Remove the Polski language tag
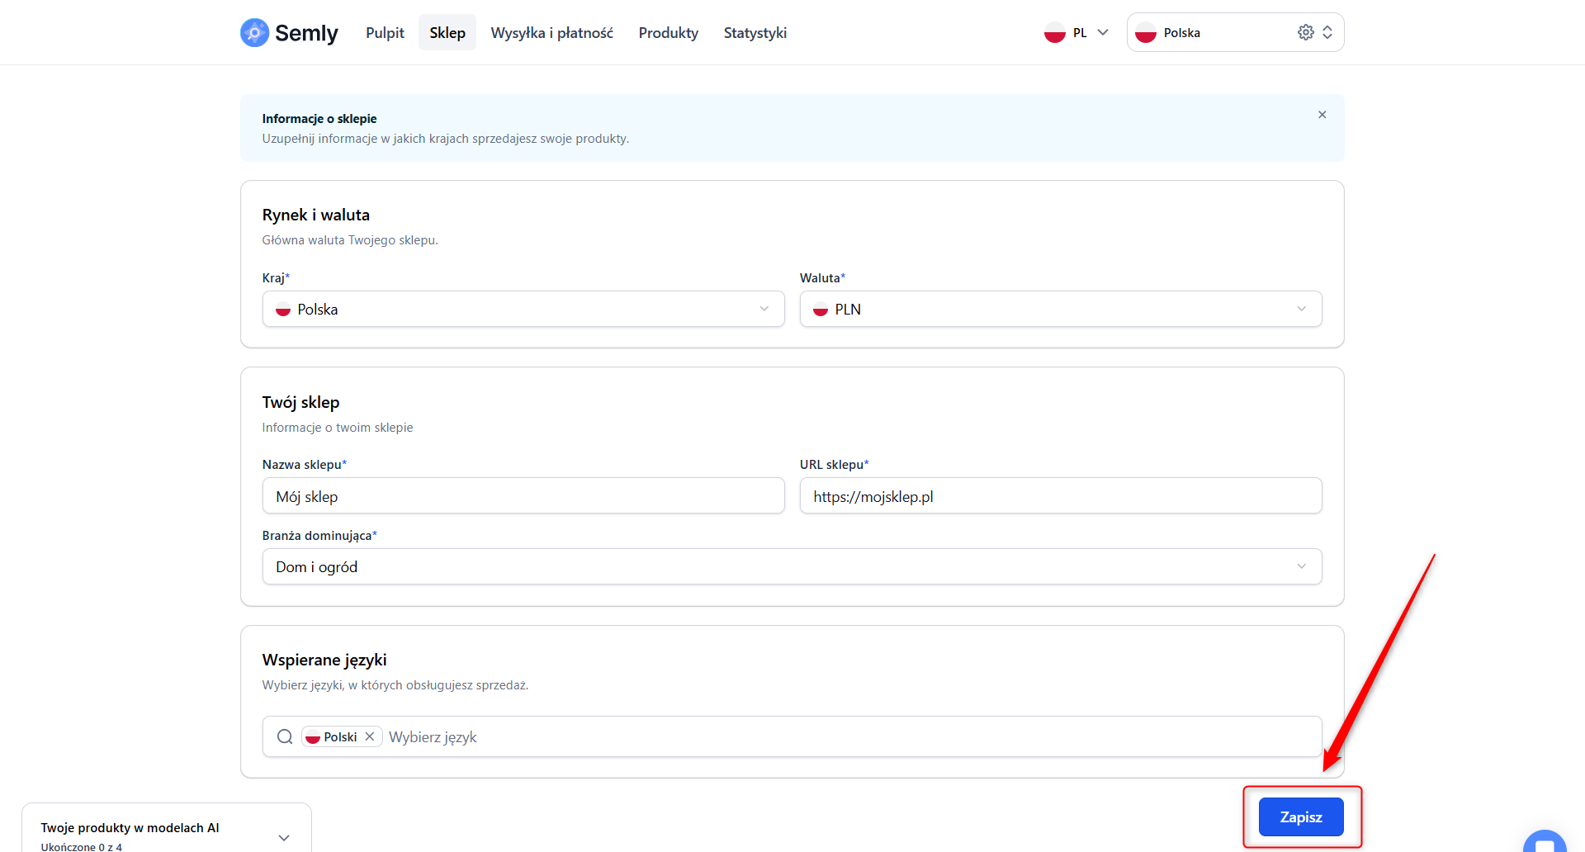Image resolution: width=1585 pixels, height=852 pixels. tap(370, 736)
